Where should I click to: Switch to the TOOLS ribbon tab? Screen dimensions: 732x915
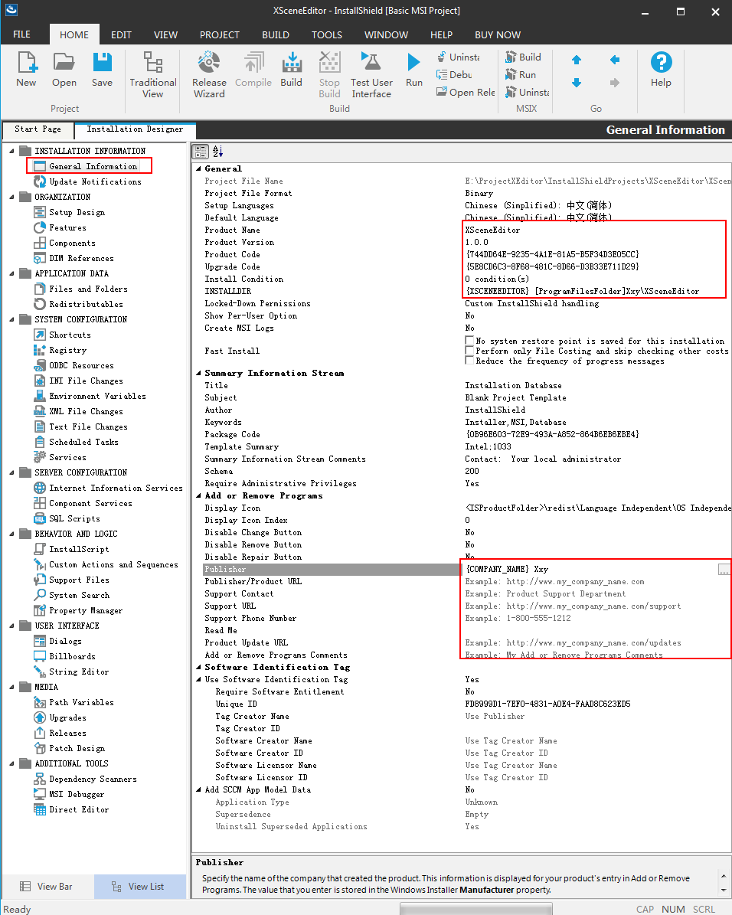(x=327, y=35)
